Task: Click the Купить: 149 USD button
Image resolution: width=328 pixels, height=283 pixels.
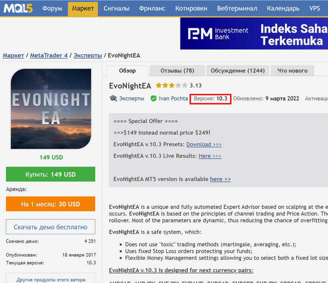Action: pyautogui.click(x=51, y=174)
